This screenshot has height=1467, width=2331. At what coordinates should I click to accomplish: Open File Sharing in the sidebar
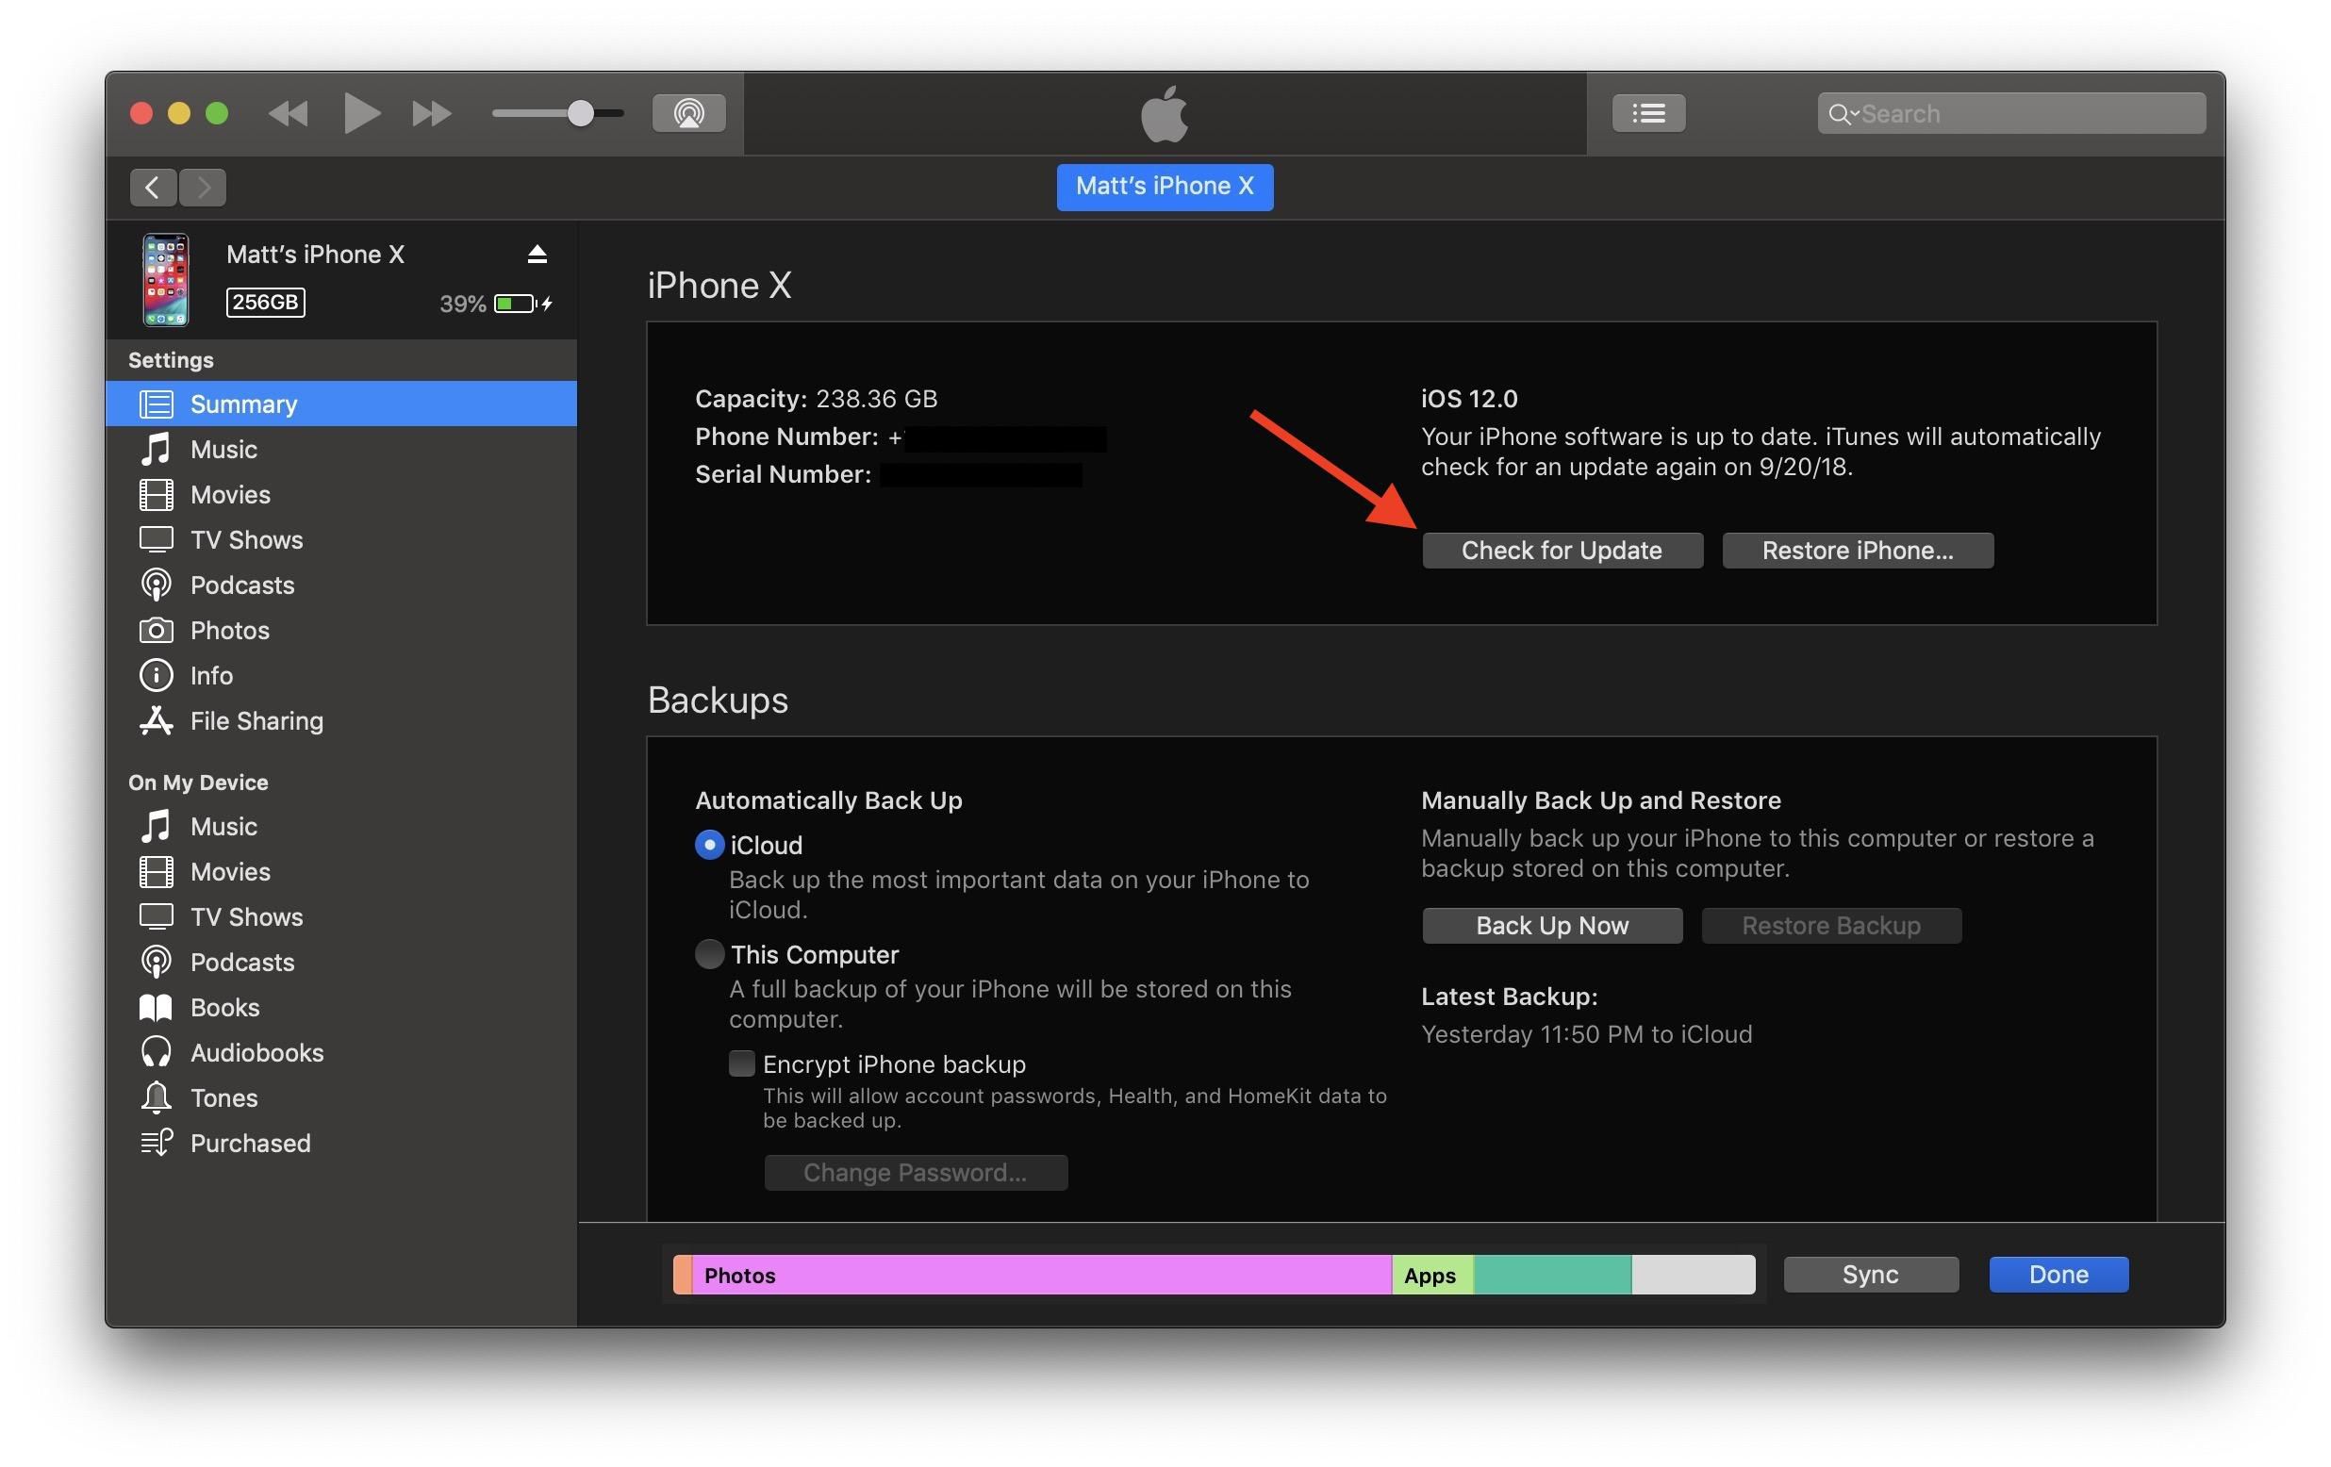tap(340, 721)
